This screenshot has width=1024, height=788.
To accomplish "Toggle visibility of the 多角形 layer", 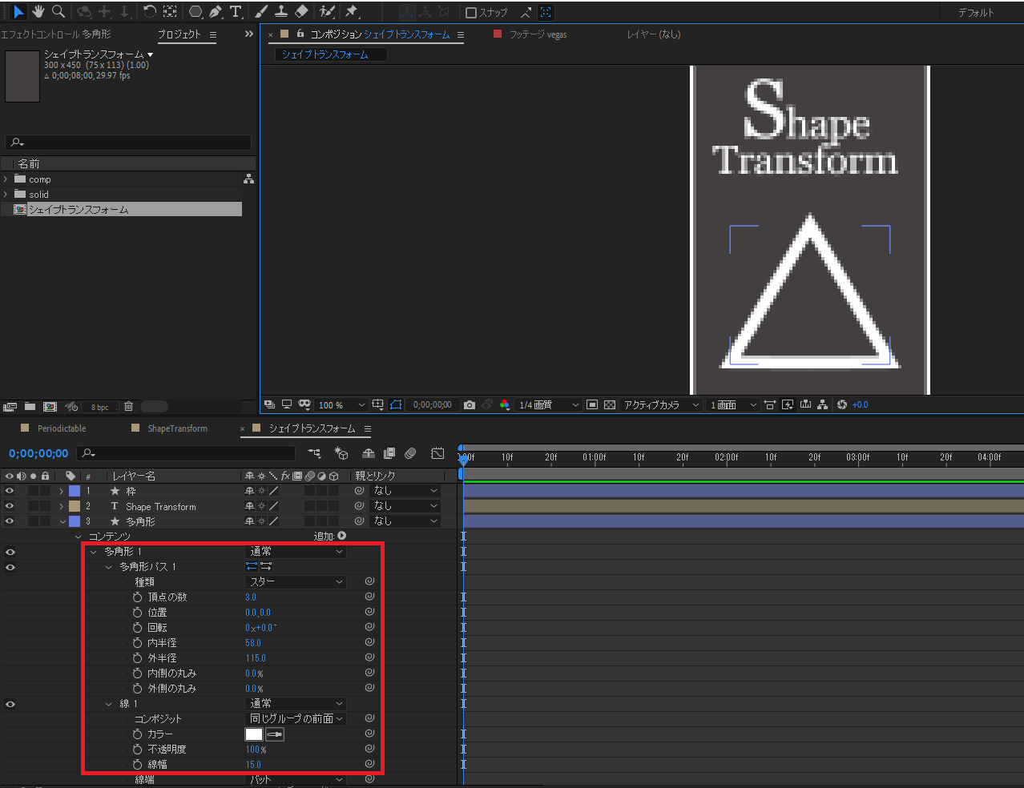I will 10,521.
